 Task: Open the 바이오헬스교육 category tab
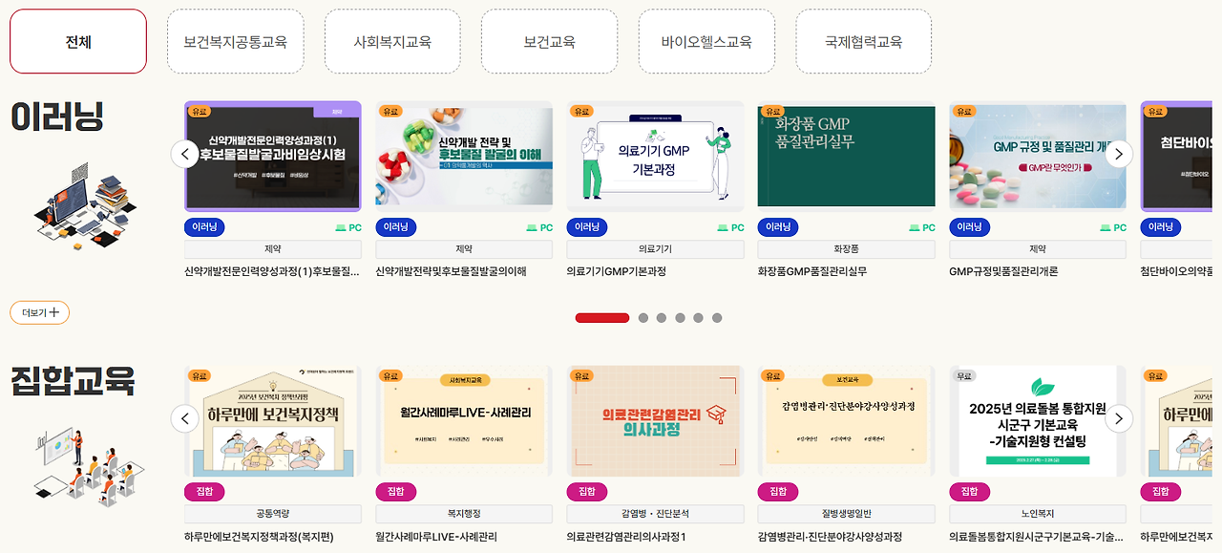coord(706,42)
